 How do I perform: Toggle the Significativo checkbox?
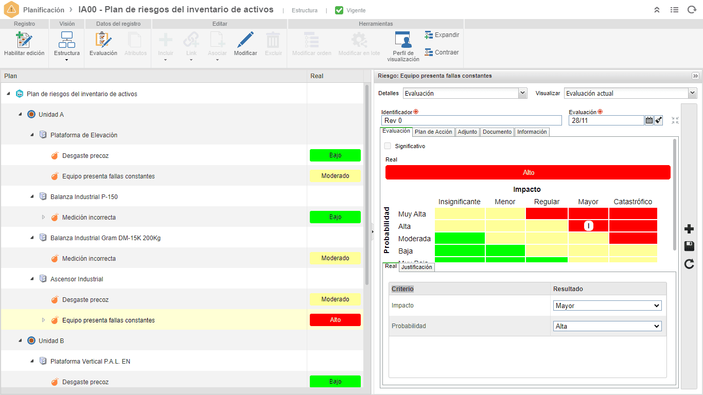[388, 146]
